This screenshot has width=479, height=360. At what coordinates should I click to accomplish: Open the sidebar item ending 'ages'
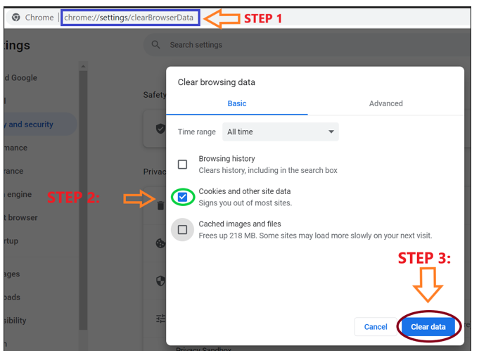click(x=12, y=274)
